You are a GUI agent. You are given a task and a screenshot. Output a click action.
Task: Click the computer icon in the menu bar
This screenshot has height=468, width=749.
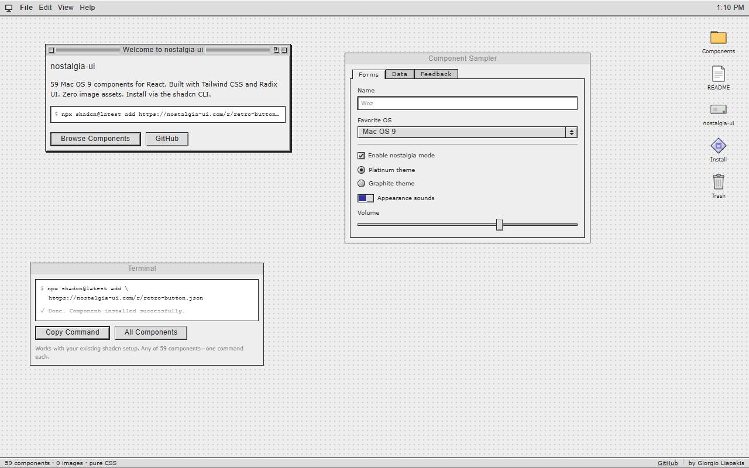click(x=9, y=8)
